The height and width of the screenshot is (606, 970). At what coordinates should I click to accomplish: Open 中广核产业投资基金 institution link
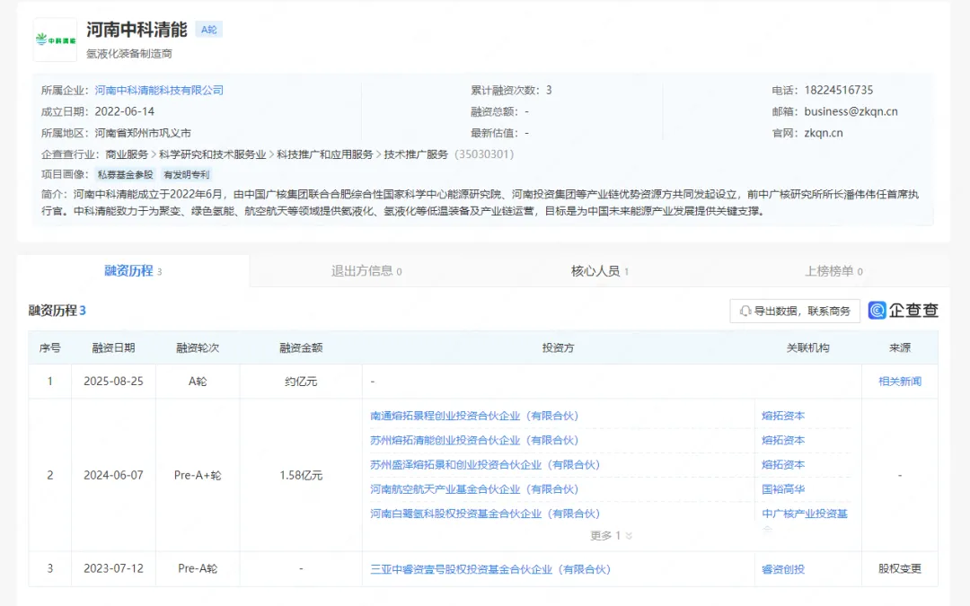pyautogui.click(x=804, y=514)
